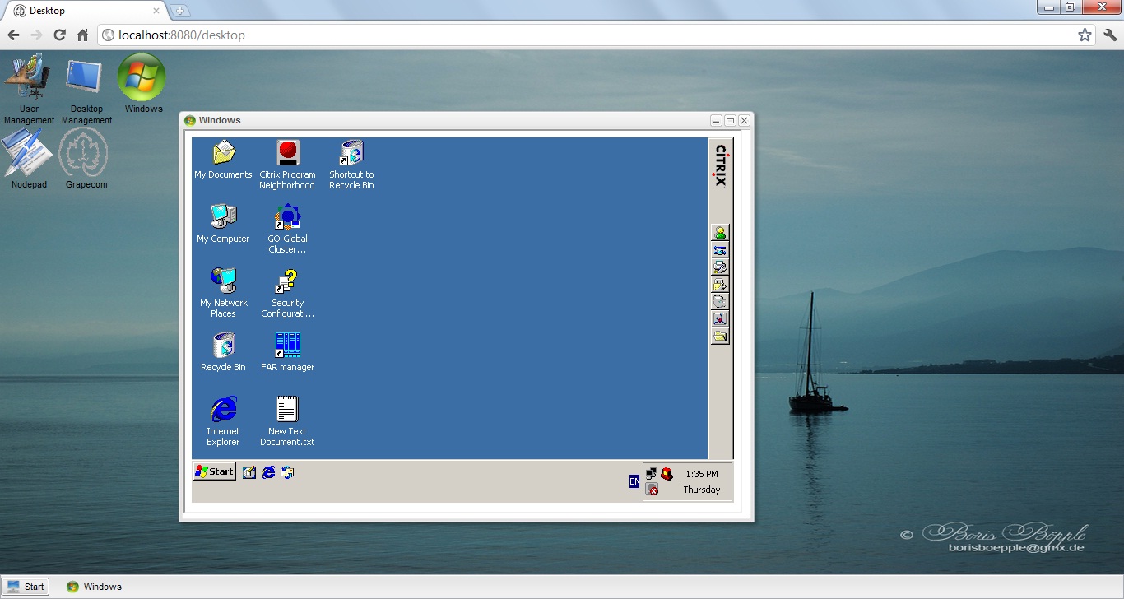Viewport: 1124px width, 599px height.
Task: Open the User Management desktop icon
Action: [x=28, y=79]
